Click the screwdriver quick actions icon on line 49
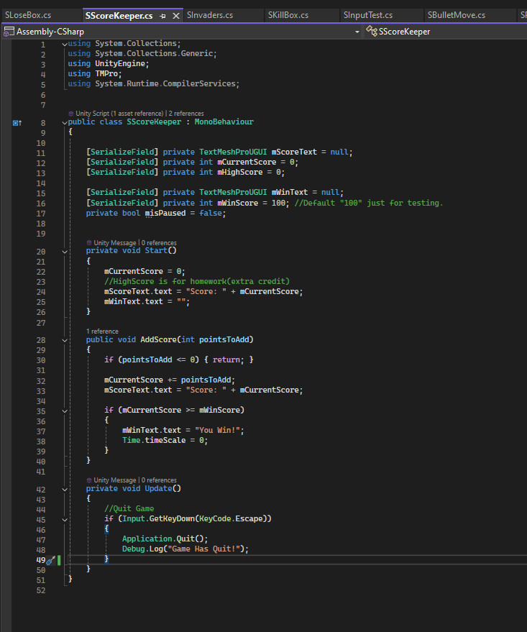This screenshot has height=632, width=527. click(x=50, y=560)
